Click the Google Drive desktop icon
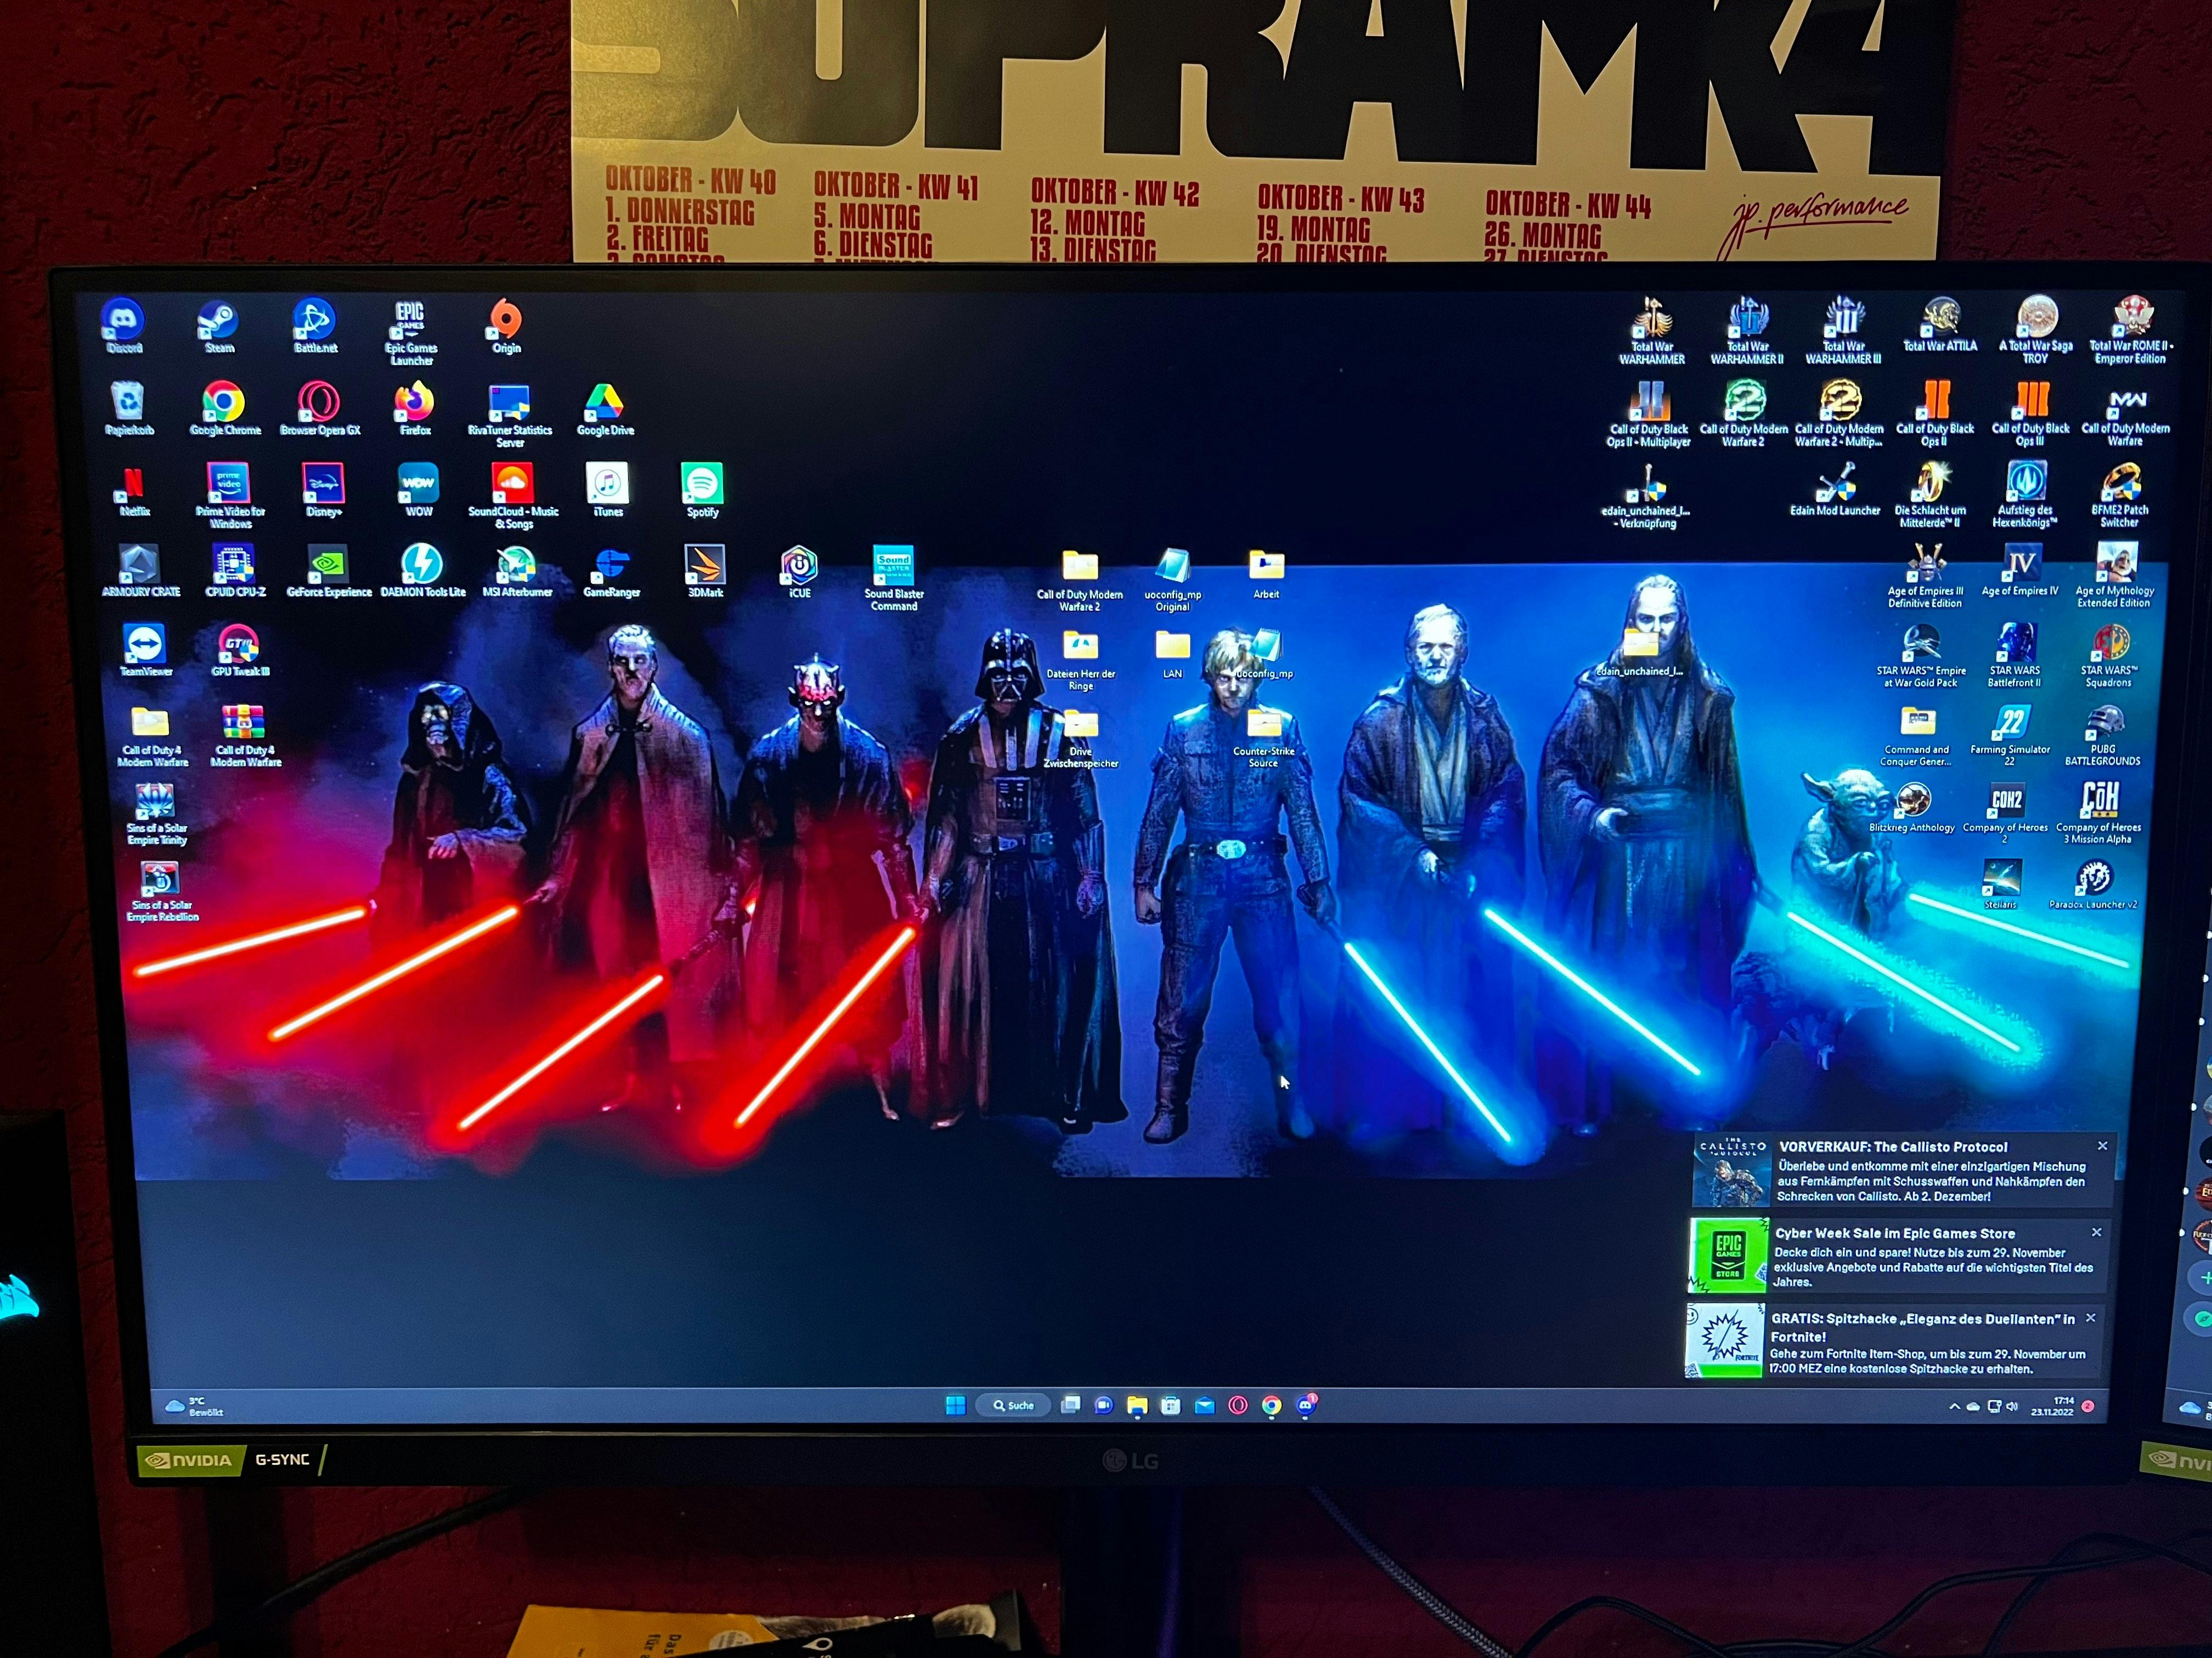The image size is (2212, 1658). pyautogui.click(x=605, y=409)
